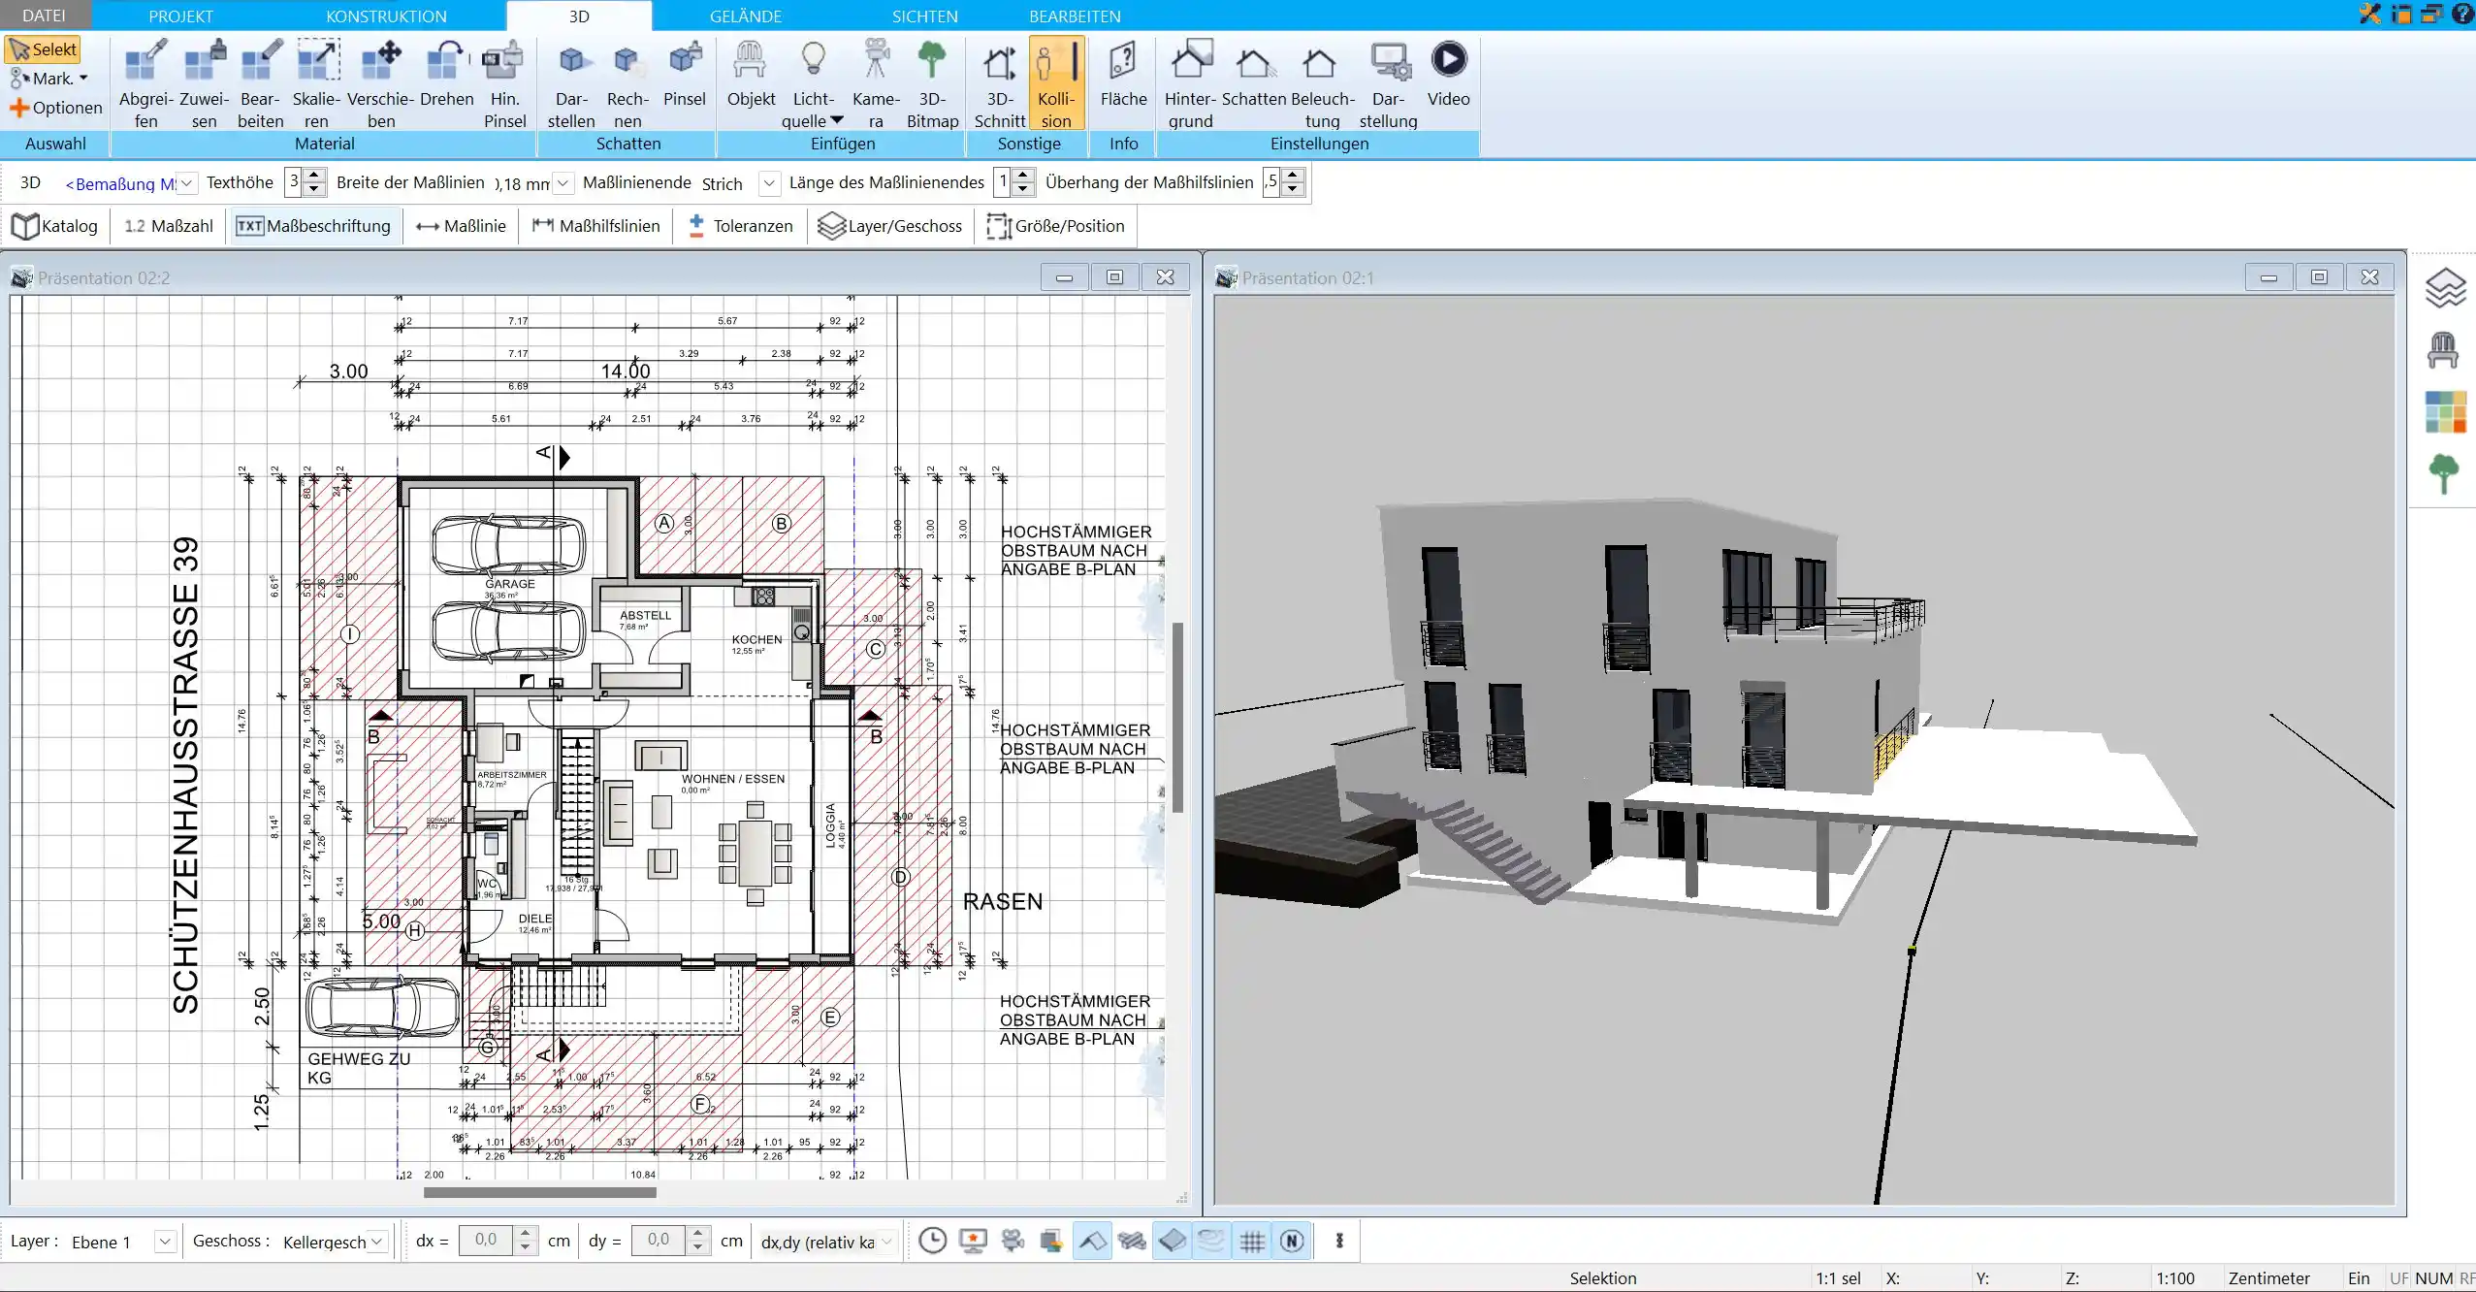Select the Skalieren material tool
Screen dimensions: 2476x1292
pyautogui.click(x=316, y=84)
